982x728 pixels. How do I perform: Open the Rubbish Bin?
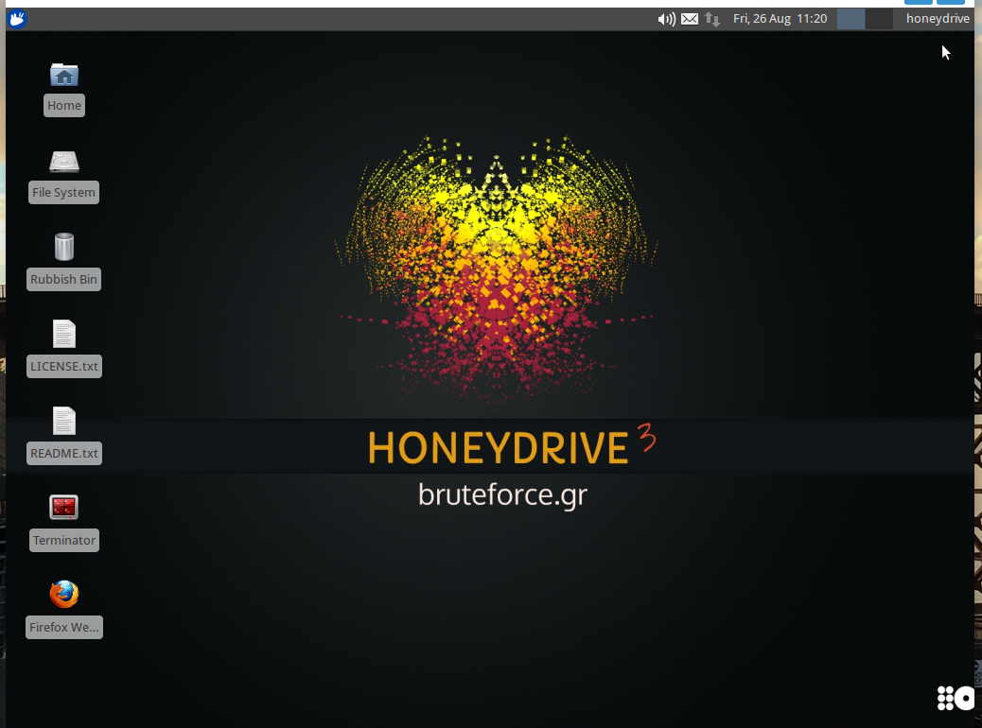[x=63, y=248]
